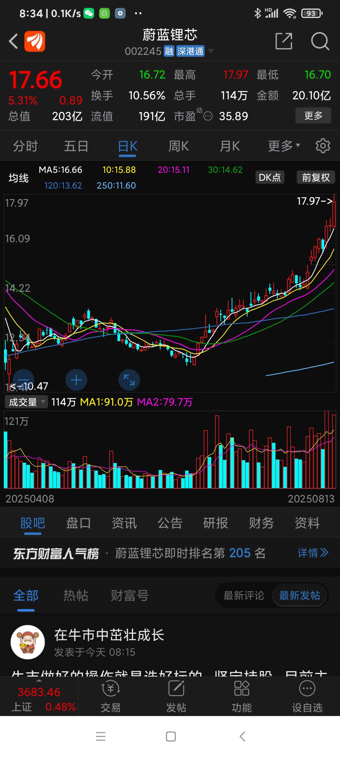
Task: Toggle 前复权 adjustment mode
Action: [x=316, y=177]
